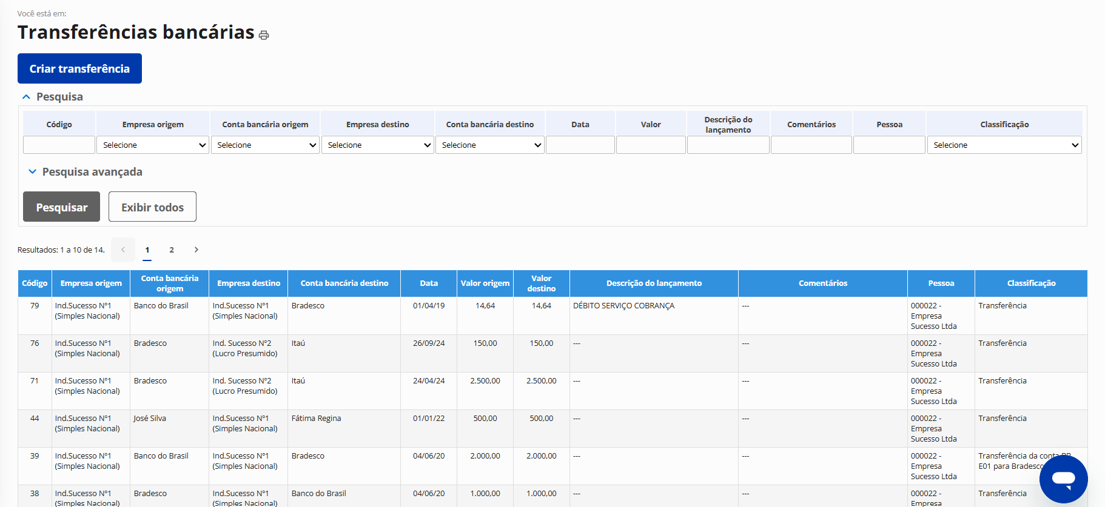Open the Conta bancária destino dropdown
1105x507 pixels.
click(x=489, y=145)
